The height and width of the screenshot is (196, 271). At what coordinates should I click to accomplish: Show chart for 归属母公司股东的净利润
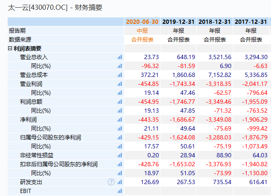pos(120,138)
